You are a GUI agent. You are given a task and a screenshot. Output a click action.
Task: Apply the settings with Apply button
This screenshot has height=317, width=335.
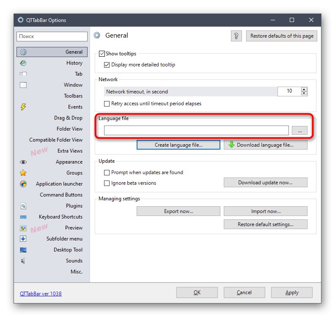(x=291, y=292)
